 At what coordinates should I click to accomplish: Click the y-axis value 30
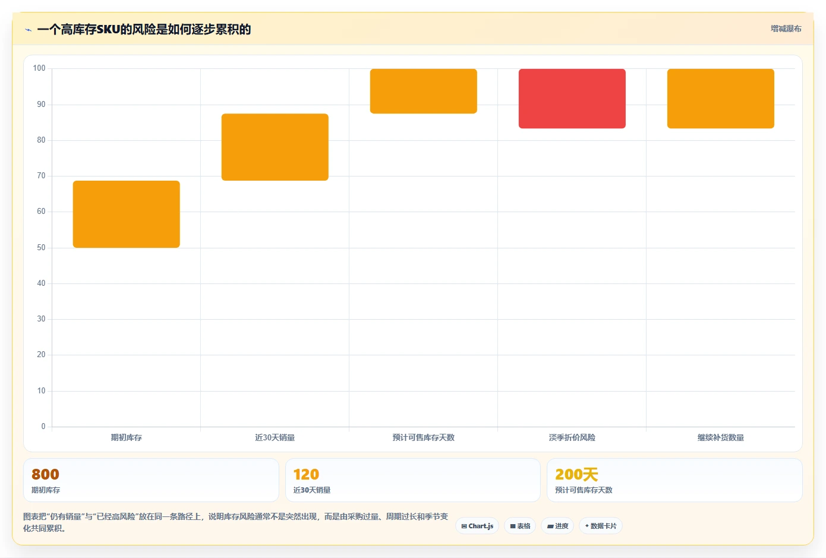click(x=41, y=319)
